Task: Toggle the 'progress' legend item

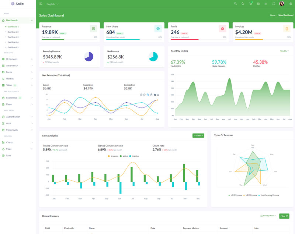Action: tap(112, 156)
